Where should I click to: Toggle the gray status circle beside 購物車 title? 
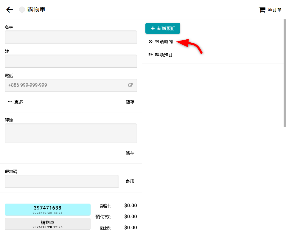(22, 10)
